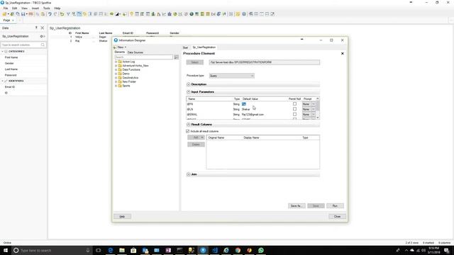Collapse the IDENTIFIERS group in Data panel
Viewport: 454px width, 255px height.
[x=3, y=81]
